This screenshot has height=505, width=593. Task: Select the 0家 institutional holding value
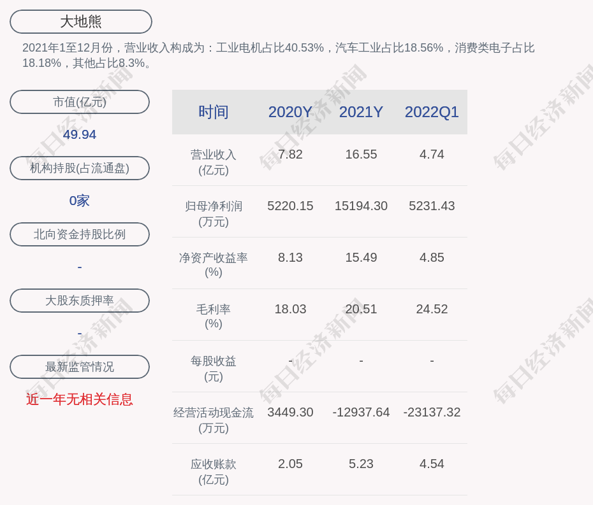pyautogui.click(x=80, y=201)
